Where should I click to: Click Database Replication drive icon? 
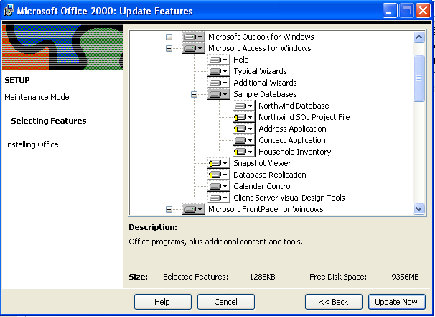[x=219, y=175]
